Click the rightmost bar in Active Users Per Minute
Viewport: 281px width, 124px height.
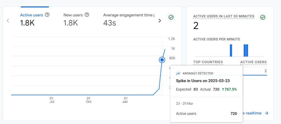(x=247, y=50)
